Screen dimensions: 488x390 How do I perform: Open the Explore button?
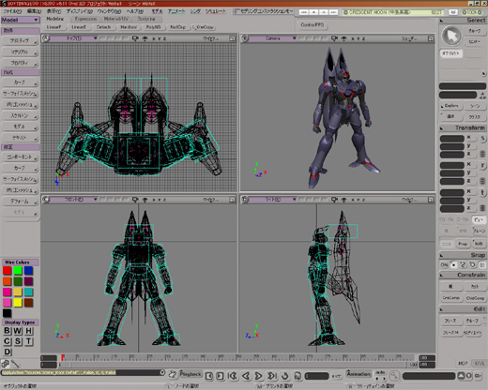pos(451,106)
